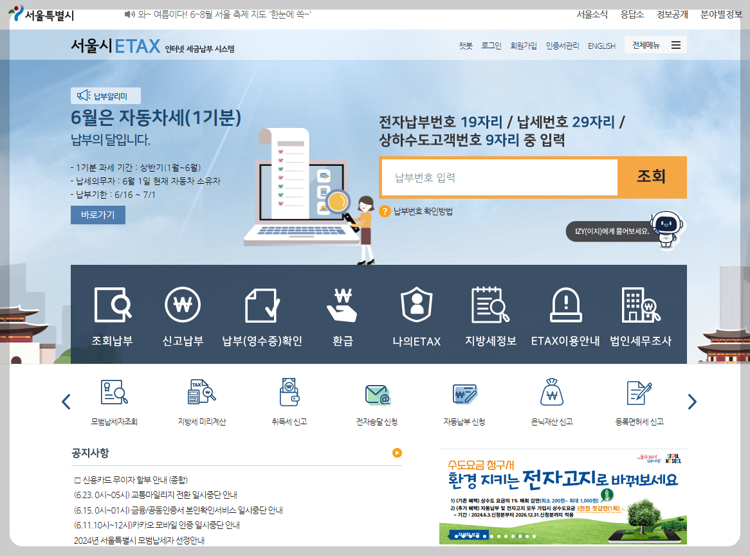This screenshot has height=556, width=750.
Task: Open notice 카카오 모바일 인증 일시중단 안내
Action: [157, 525]
